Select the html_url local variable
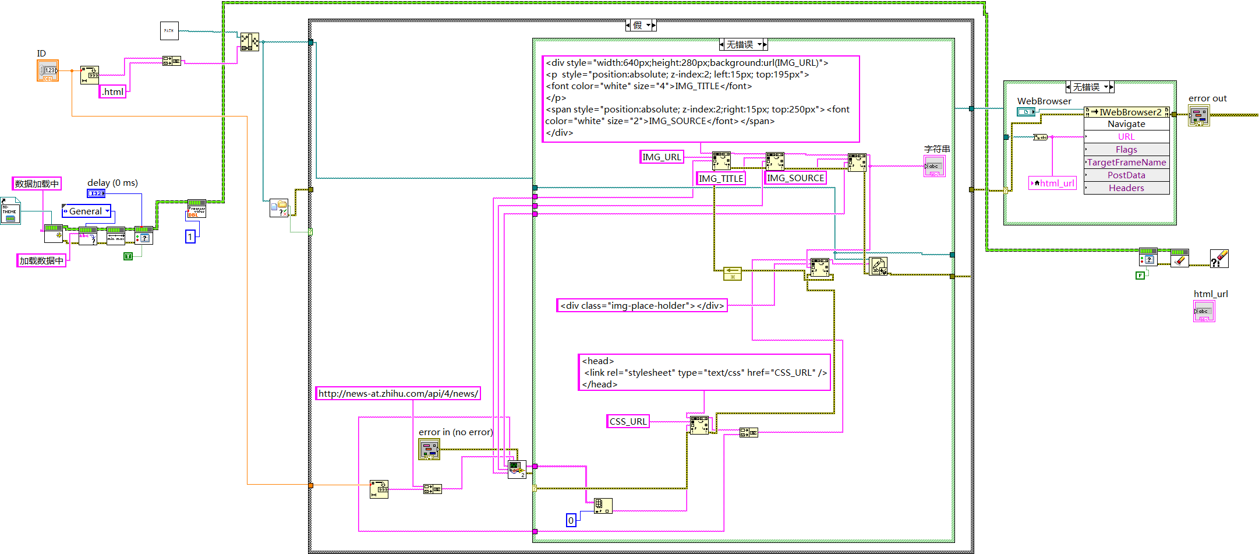 (1053, 183)
